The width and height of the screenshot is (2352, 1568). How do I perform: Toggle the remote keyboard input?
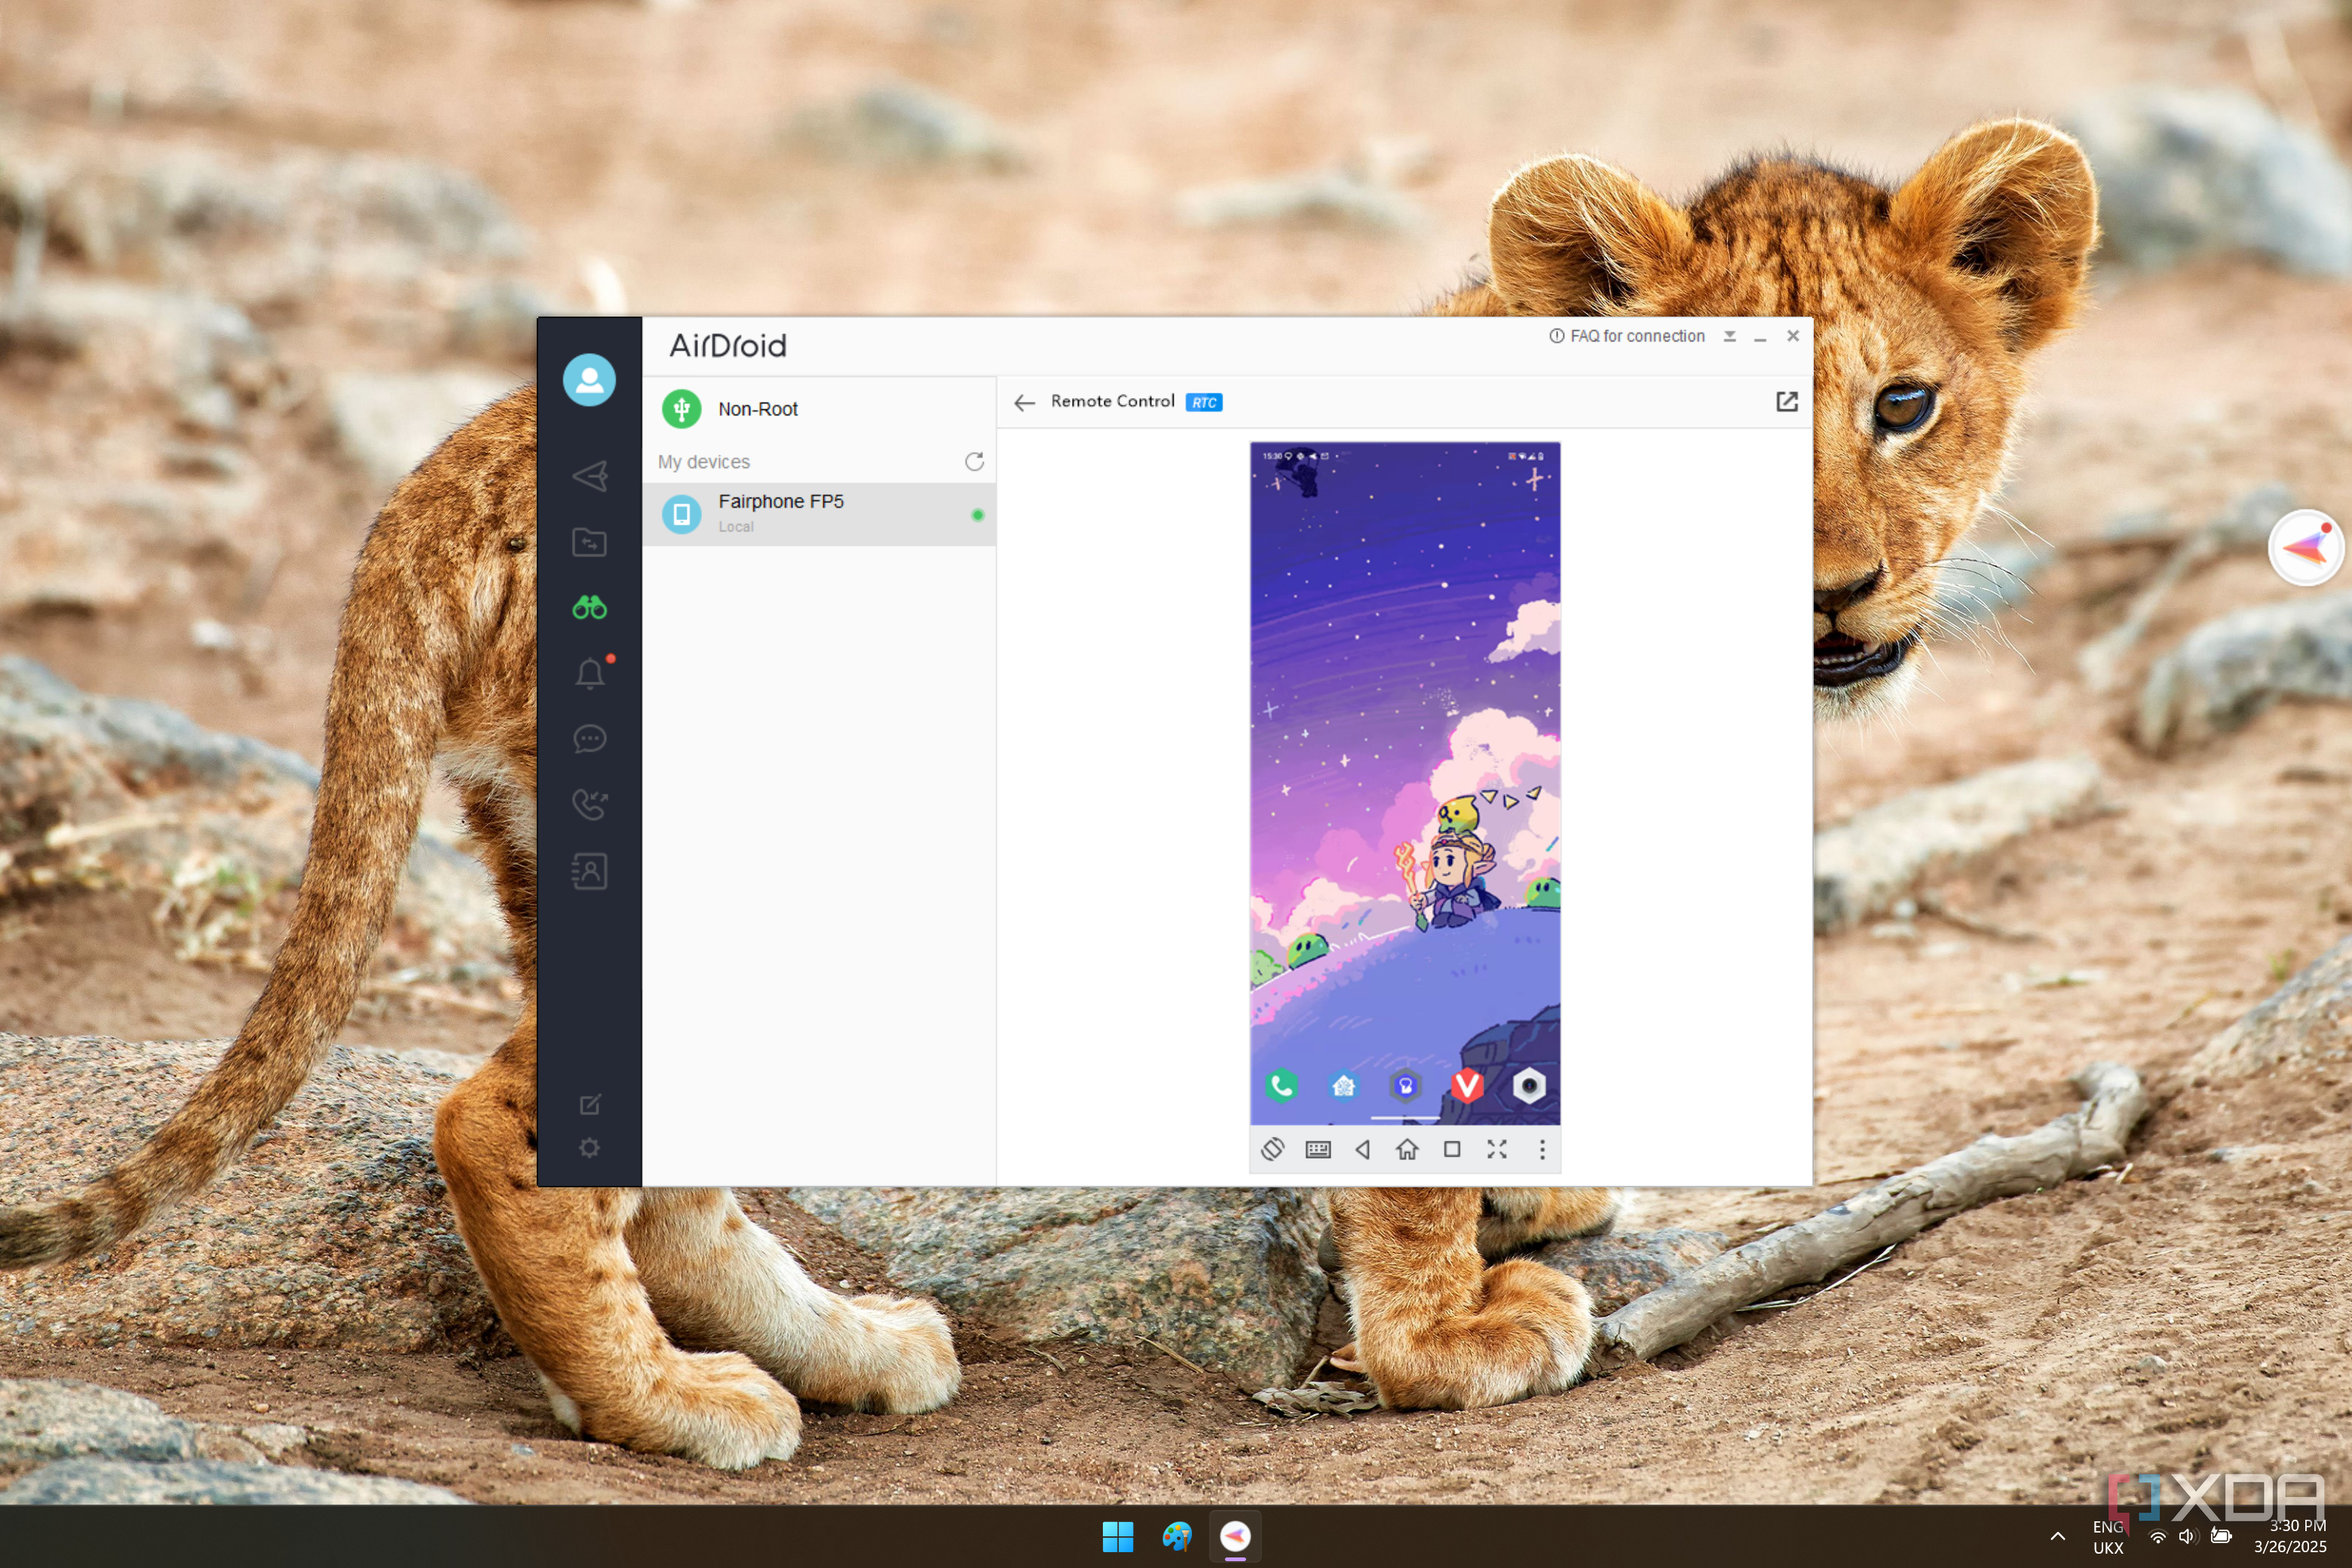[1318, 1149]
